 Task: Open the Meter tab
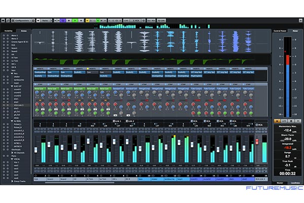(x=295, y=31)
